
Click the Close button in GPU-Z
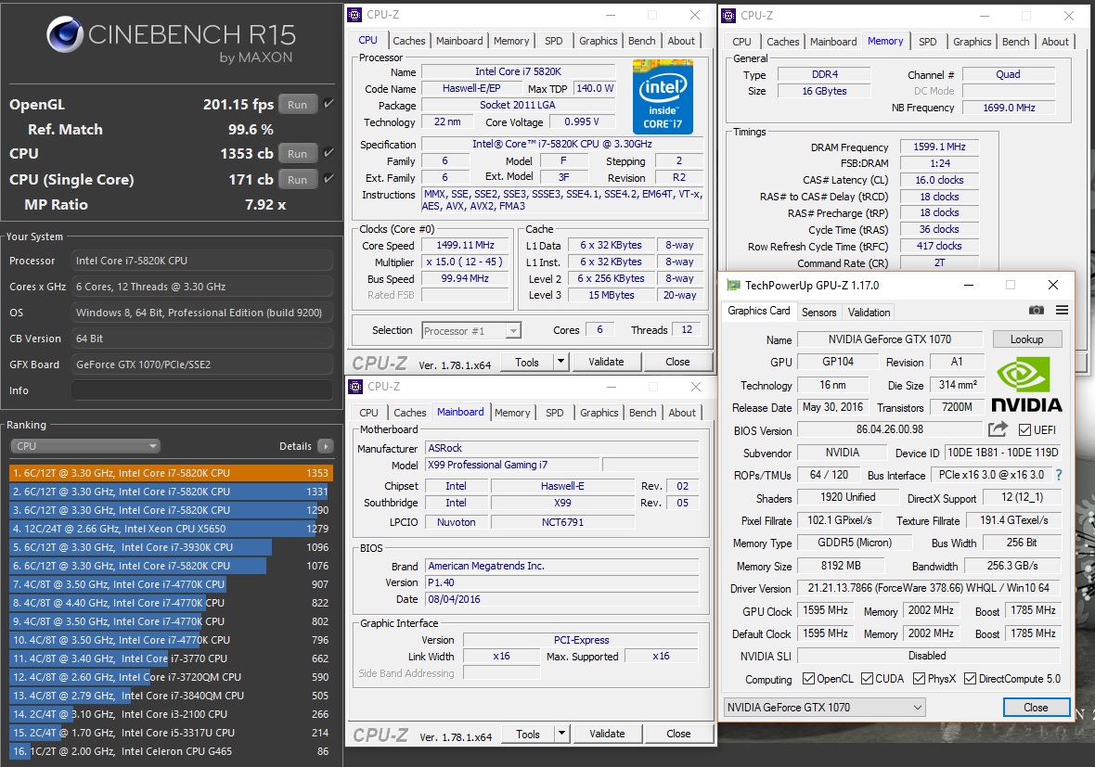[x=1036, y=707]
